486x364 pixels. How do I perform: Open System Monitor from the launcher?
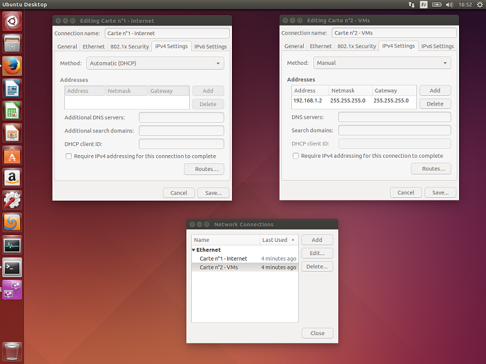pyautogui.click(x=12, y=245)
